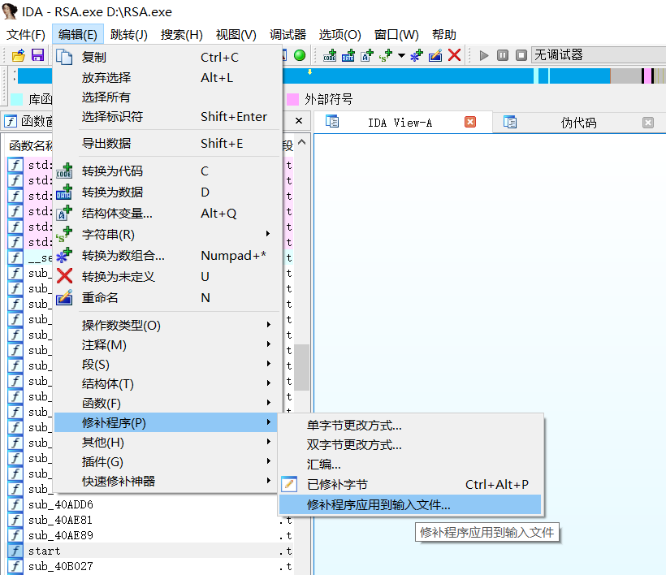Click the rename pencil icon in the toolbar

click(x=435, y=55)
